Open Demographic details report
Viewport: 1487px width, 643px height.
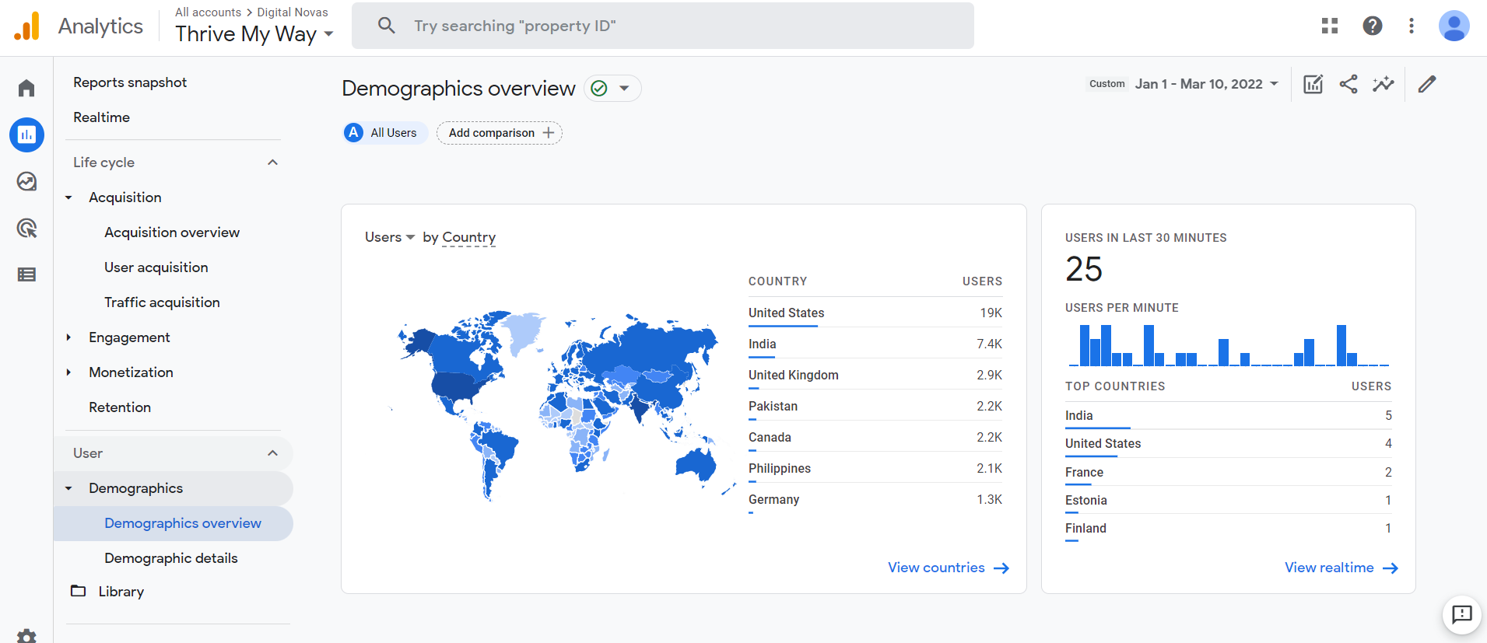pos(171,558)
